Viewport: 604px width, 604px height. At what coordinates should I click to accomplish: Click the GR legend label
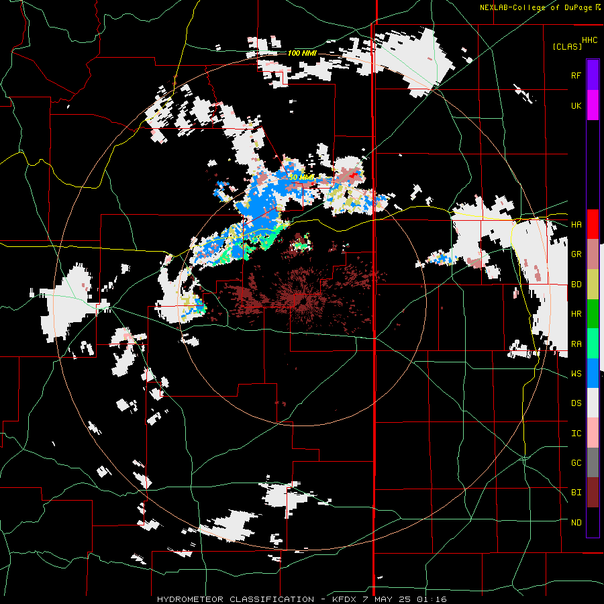click(x=576, y=254)
